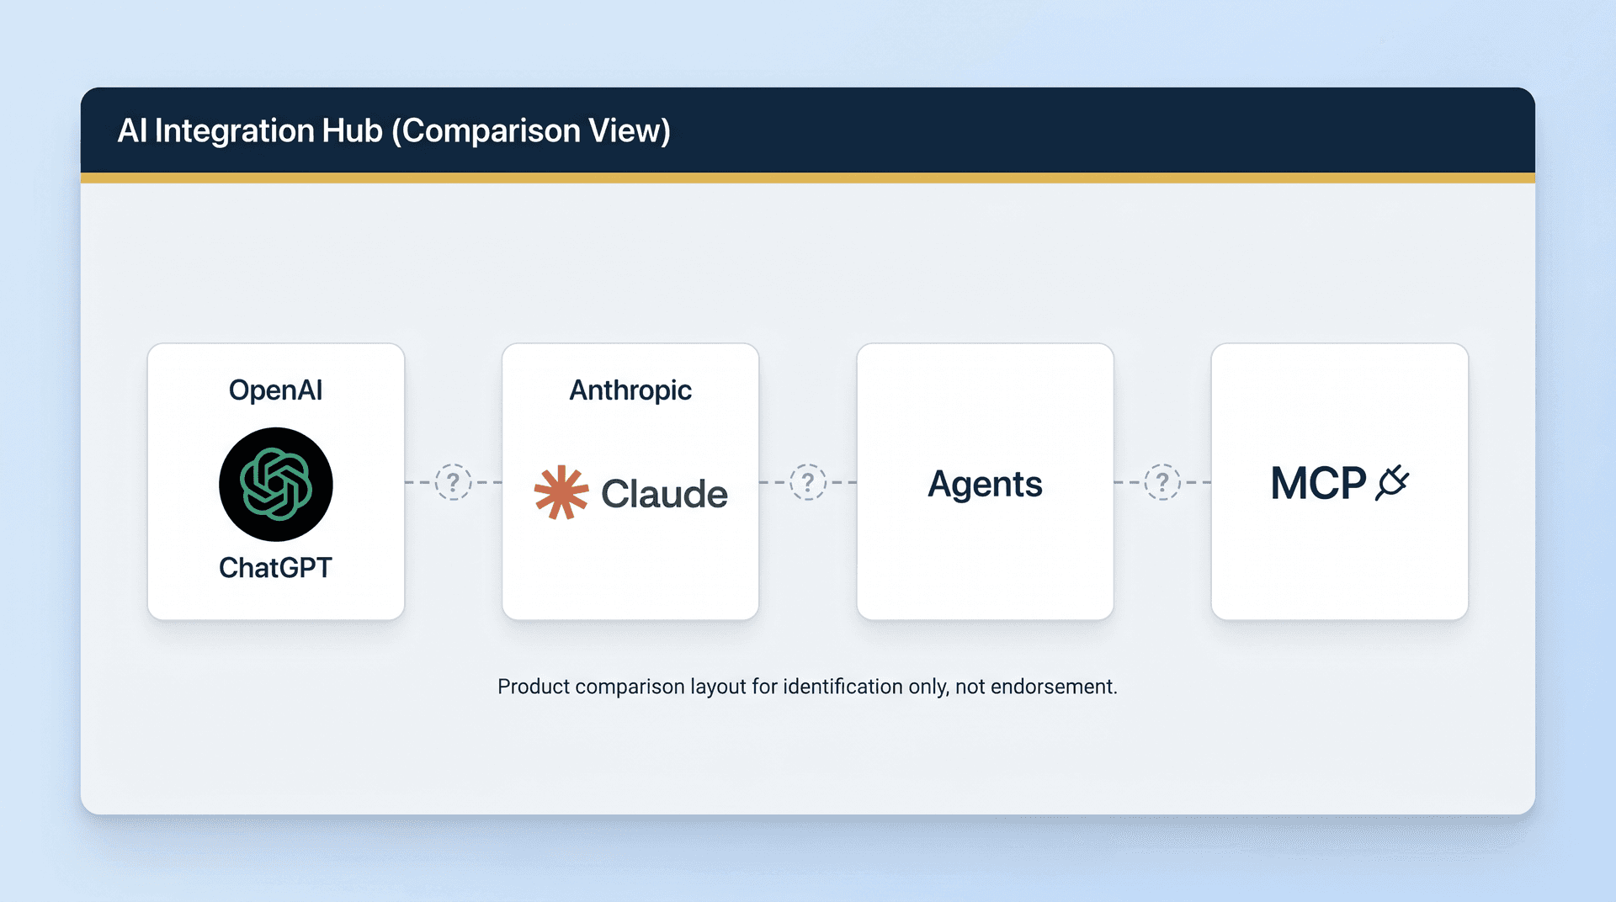
Task: Click the Claude wordmark text
Action: coord(664,494)
